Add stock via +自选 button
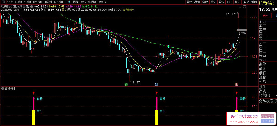 (x=246, y=2)
